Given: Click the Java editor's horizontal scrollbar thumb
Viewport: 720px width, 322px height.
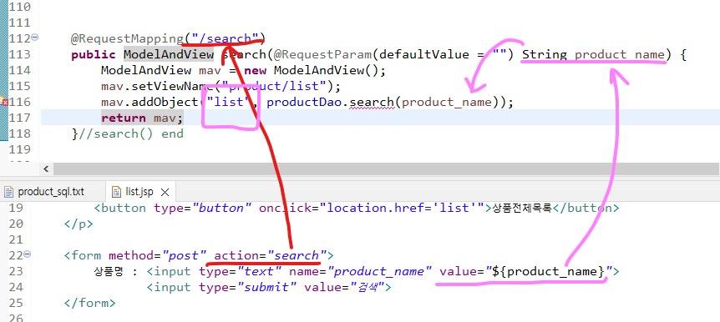Looking at the screenshot, I should [387, 169].
